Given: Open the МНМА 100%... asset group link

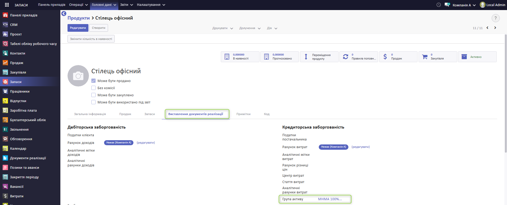Looking at the screenshot, I should pyautogui.click(x=330, y=199).
